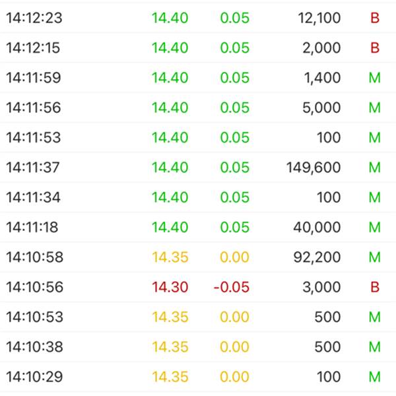Image resolution: width=396 pixels, height=396 pixels.
Task: Select the 14:11:56 timestamp
Action: point(34,108)
